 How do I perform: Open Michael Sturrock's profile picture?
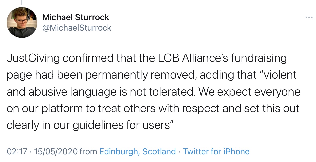(22, 22)
